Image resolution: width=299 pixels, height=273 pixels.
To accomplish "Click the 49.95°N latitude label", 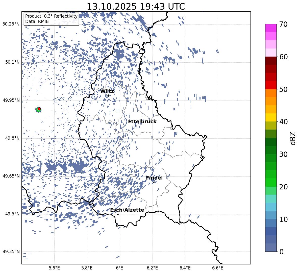I will point(11,100).
